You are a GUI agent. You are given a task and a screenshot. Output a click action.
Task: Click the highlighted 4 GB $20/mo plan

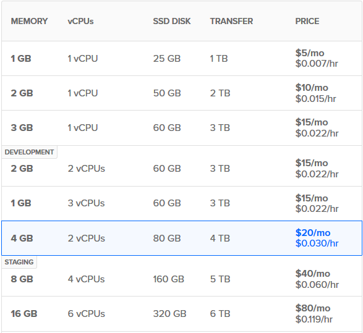pyautogui.click(x=182, y=238)
